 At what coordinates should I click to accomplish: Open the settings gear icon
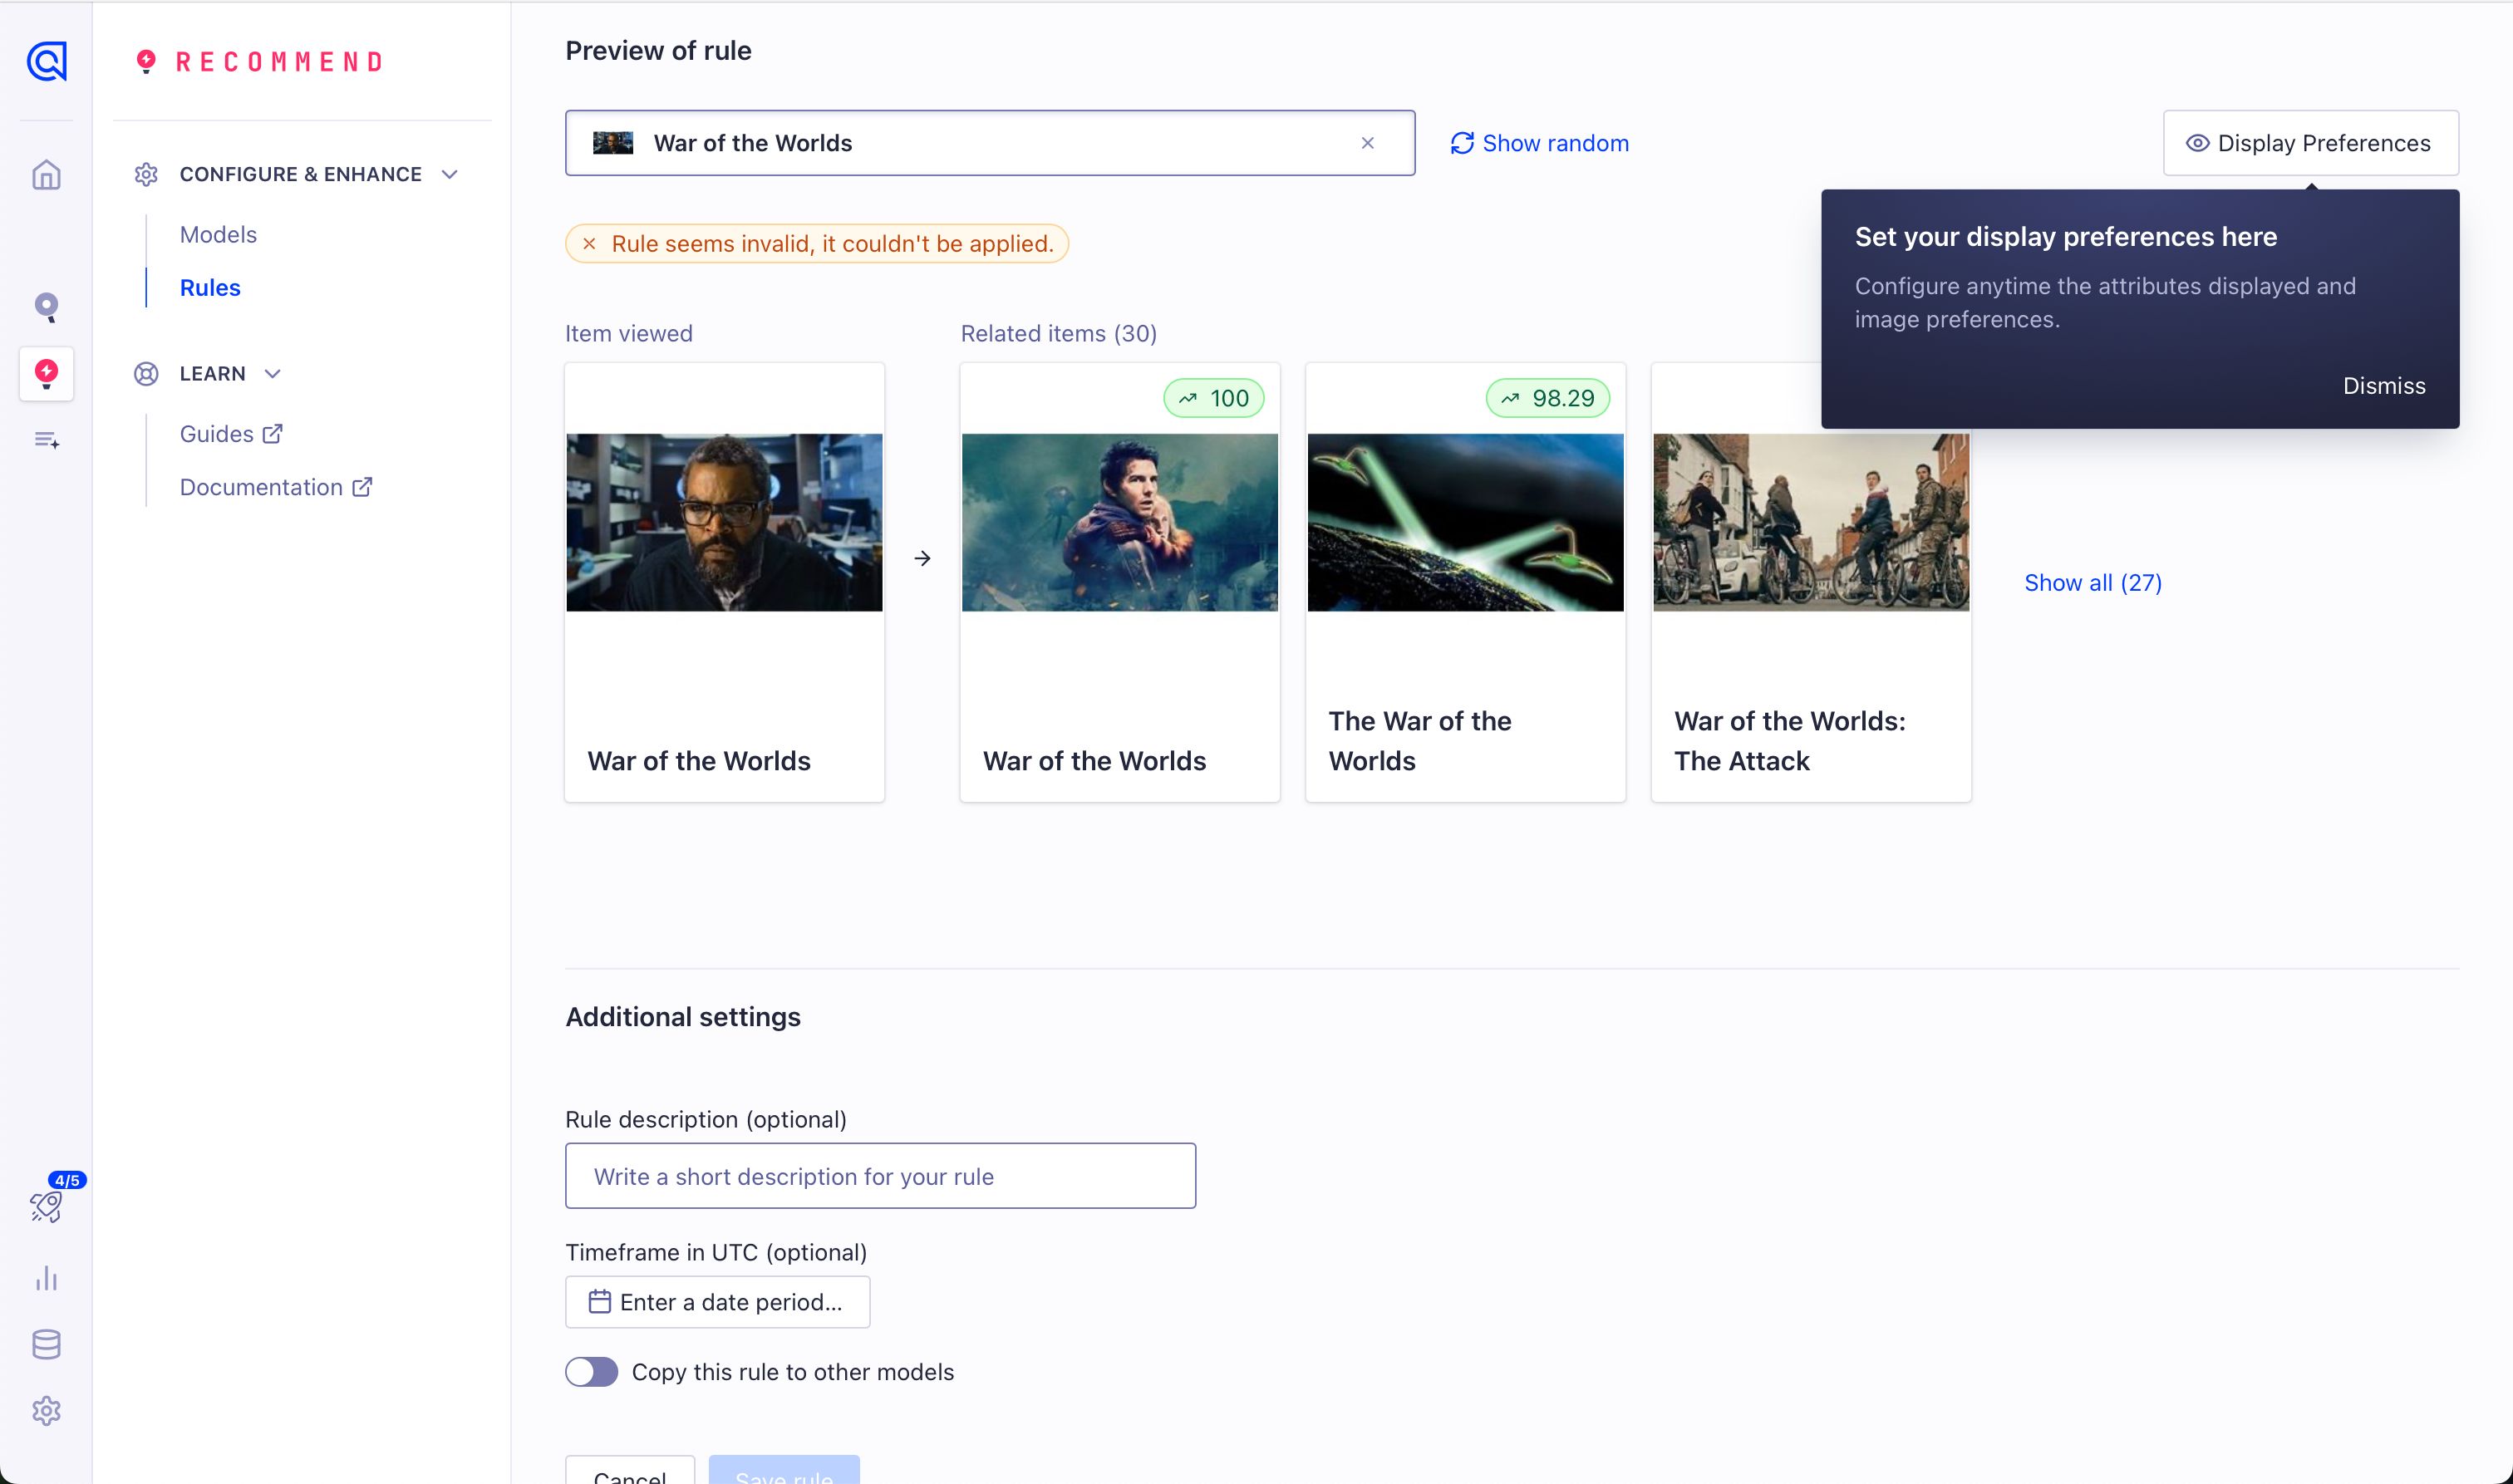(x=46, y=1411)
